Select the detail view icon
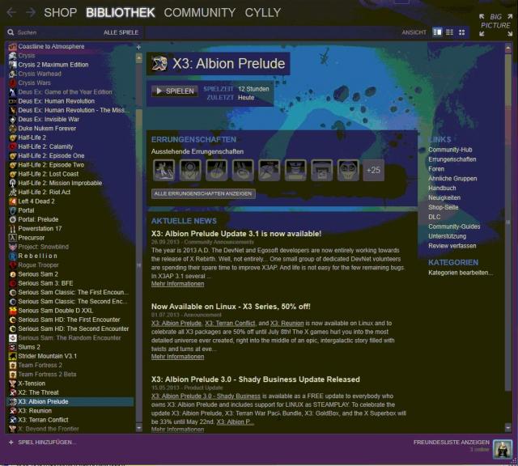The image size is (518, 466). click(x=437, y=32)
